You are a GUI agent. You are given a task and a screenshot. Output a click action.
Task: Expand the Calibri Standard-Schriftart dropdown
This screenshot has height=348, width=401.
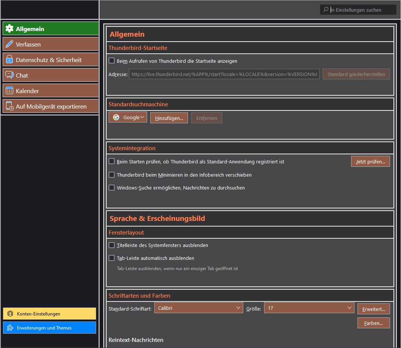tap(199, 308)
